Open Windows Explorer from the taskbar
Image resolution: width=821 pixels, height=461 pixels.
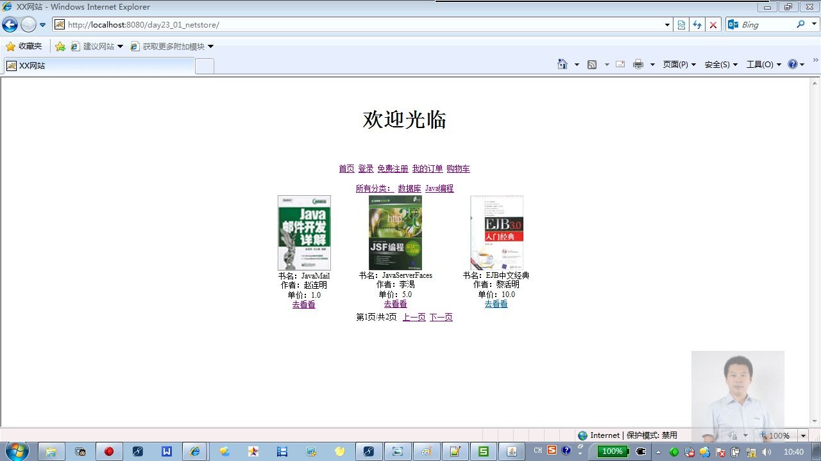[51, 451]
